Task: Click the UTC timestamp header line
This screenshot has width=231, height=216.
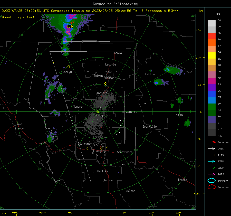Action: pyautogui.click(x=90, y=11)
